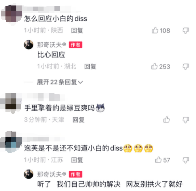Dislike the author's 比心回应 reply

tap(186, 67)
